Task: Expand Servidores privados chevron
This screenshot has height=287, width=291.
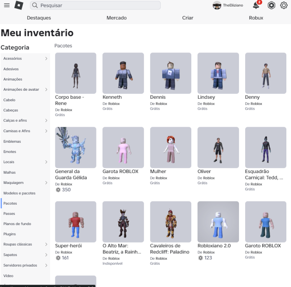Action: point(46,265)
